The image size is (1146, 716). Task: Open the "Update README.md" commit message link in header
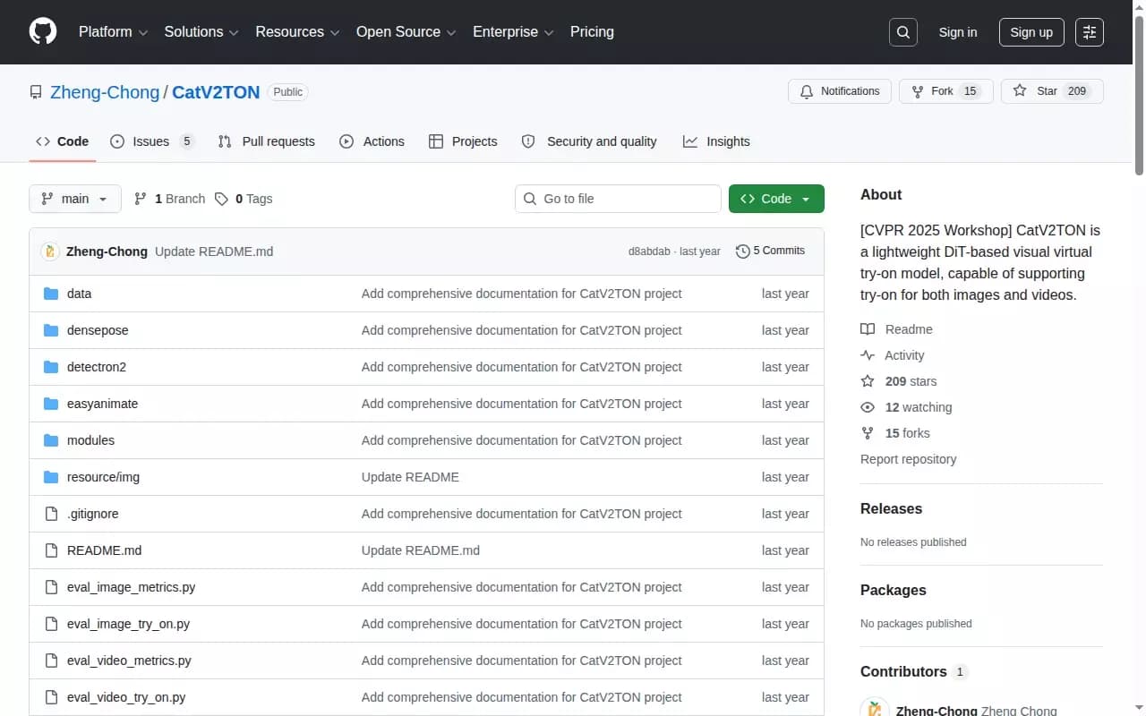[x=214, y=251]
